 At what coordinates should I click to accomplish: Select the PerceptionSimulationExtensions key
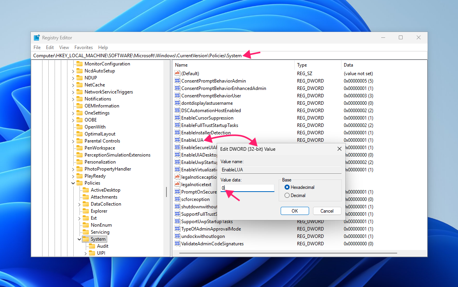[x=117, y=155]
